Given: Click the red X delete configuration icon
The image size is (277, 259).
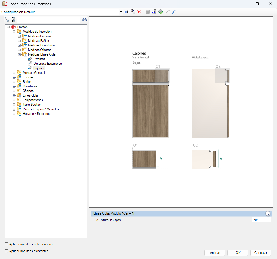Looking at the screenshot, I should point(139,12).
